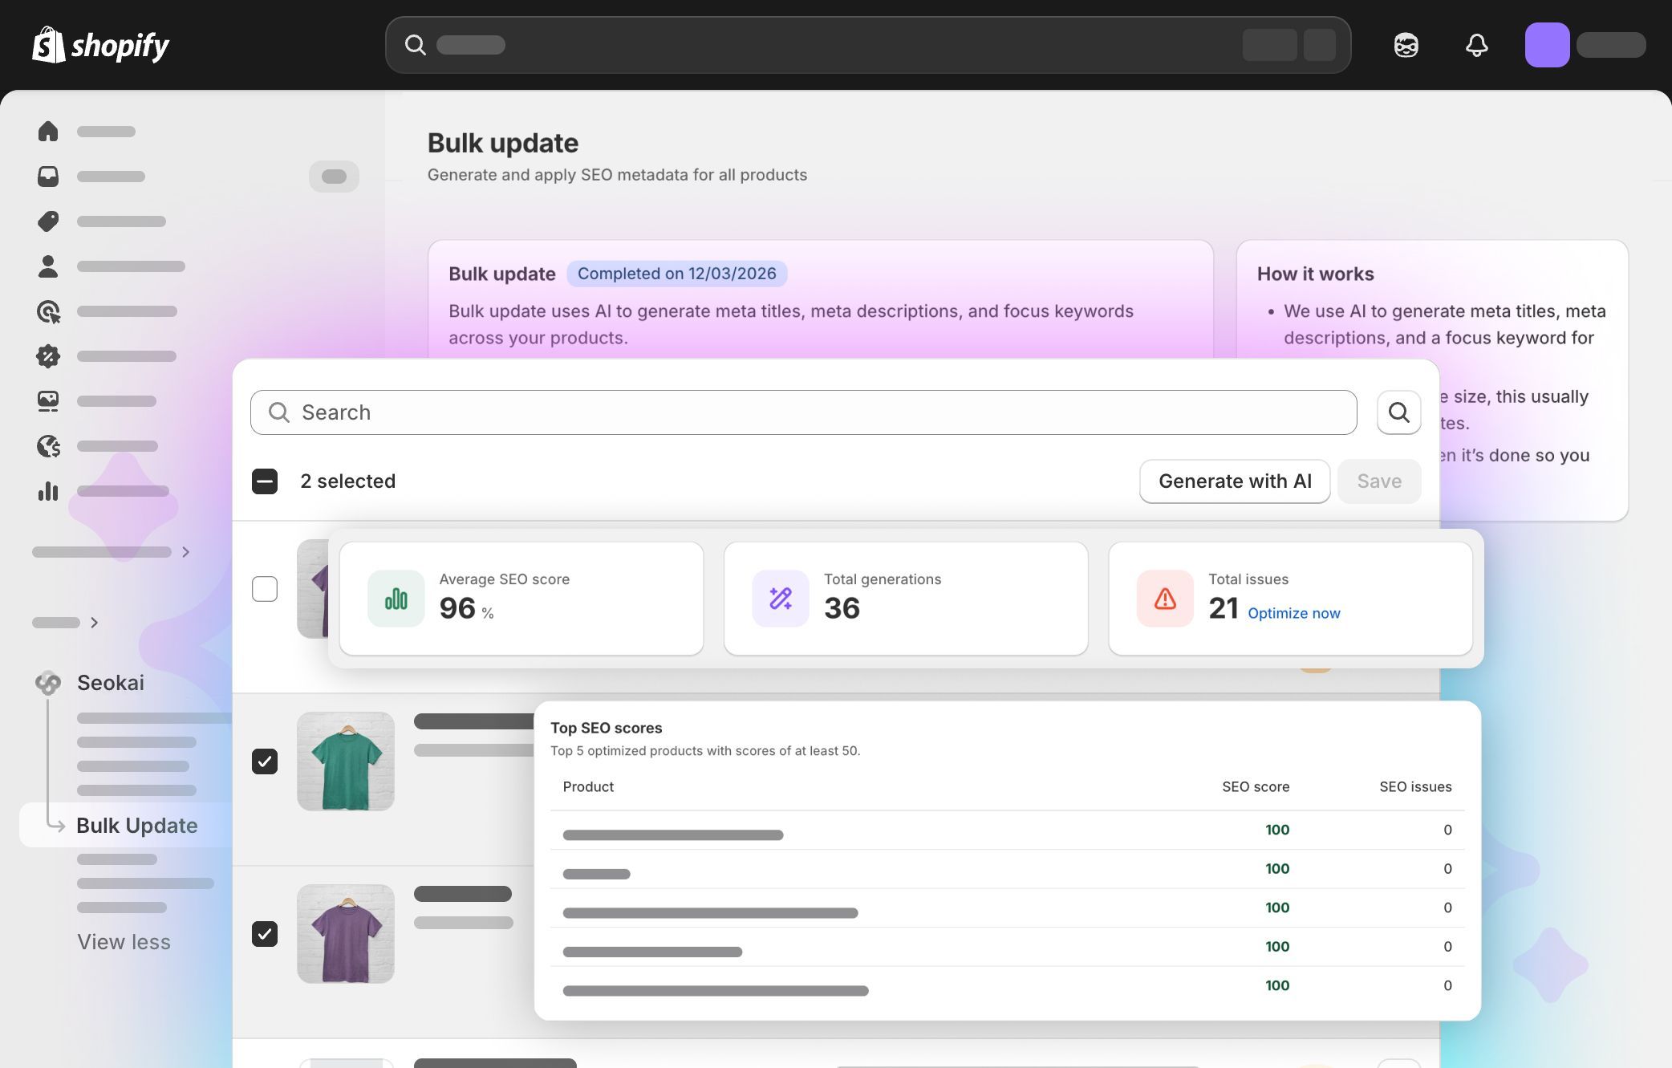Open Orders using the inbox sidebar icon
1672x1068 pixels.
point(48,176)
